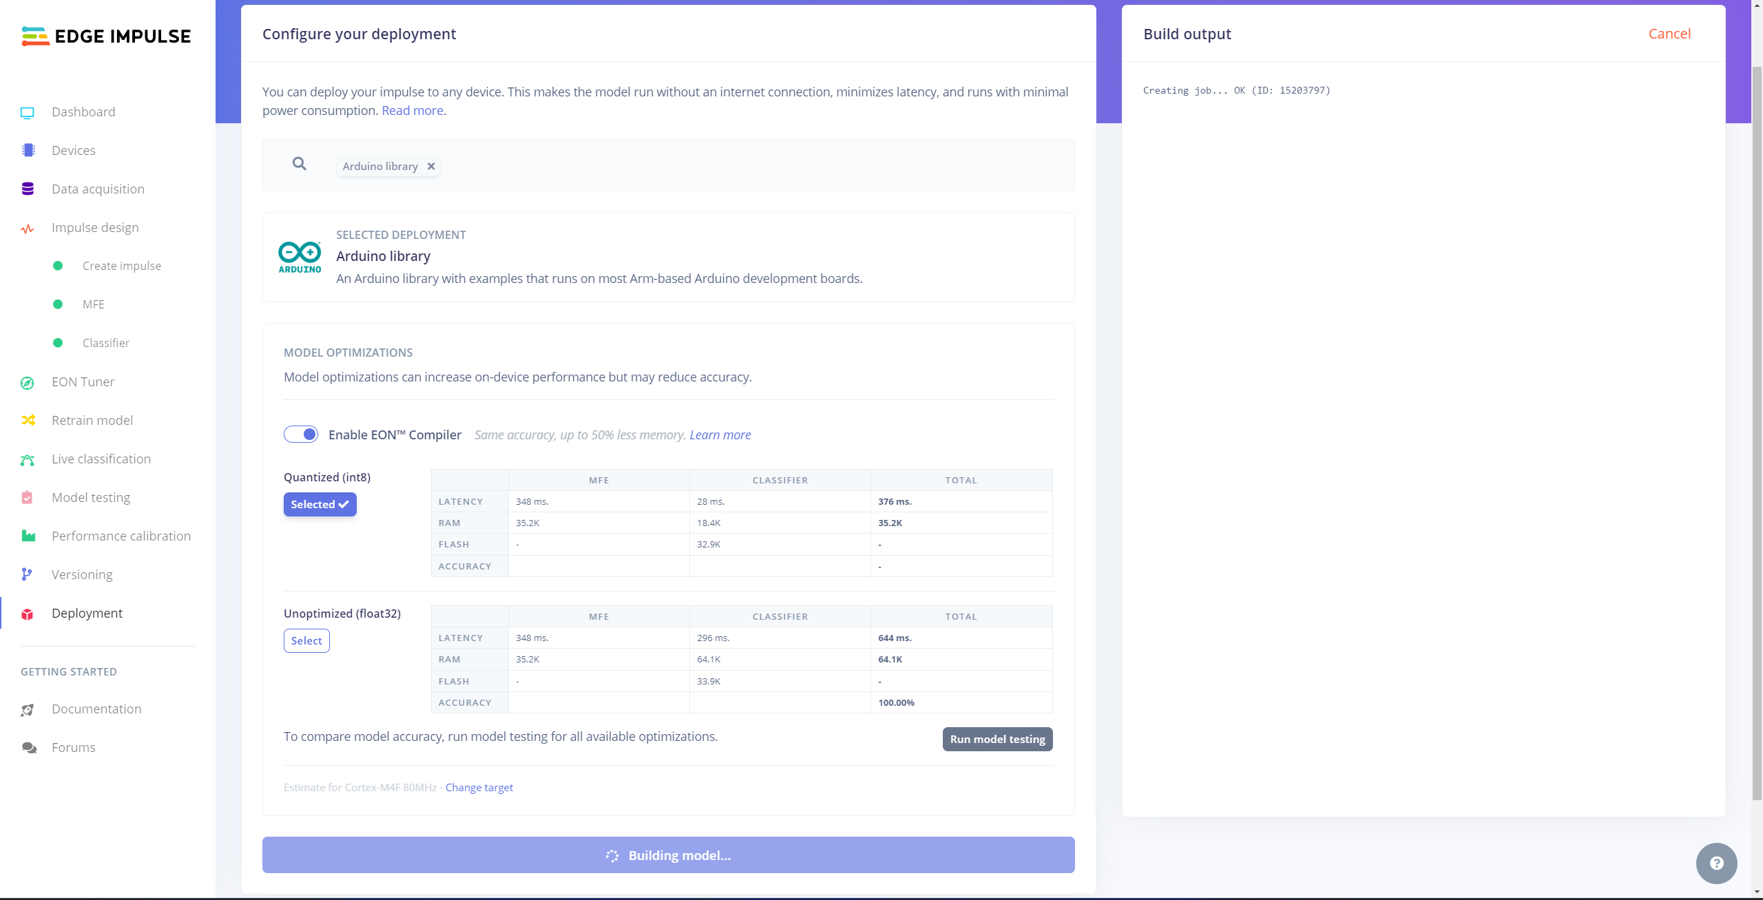Click green dot next to MFE

coord(58,304)
